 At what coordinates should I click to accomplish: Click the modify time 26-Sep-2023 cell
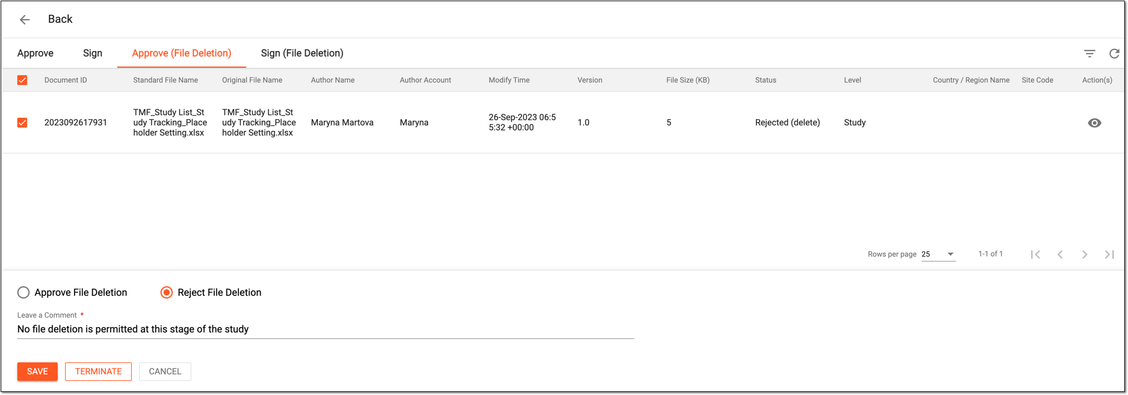coord(522,123)
